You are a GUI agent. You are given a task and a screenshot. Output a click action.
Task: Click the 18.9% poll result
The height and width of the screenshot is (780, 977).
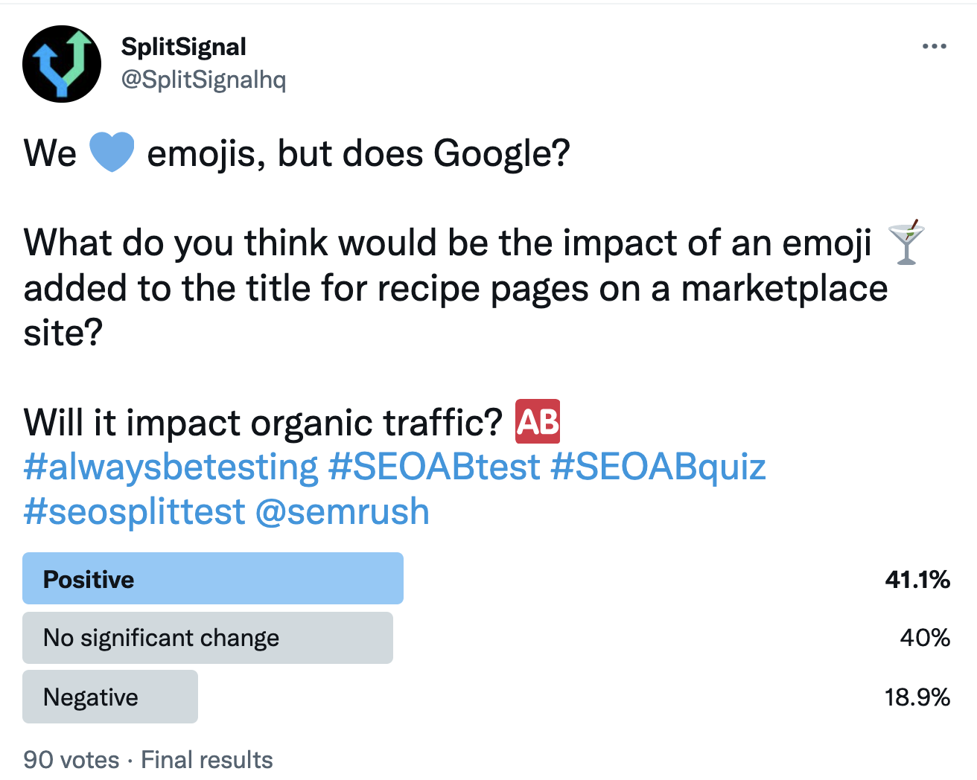tap(917, 697)
